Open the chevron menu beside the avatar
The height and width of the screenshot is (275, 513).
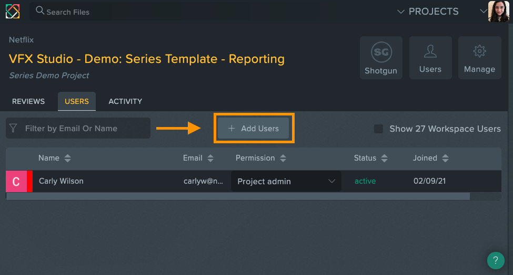(x=483, y=11)
